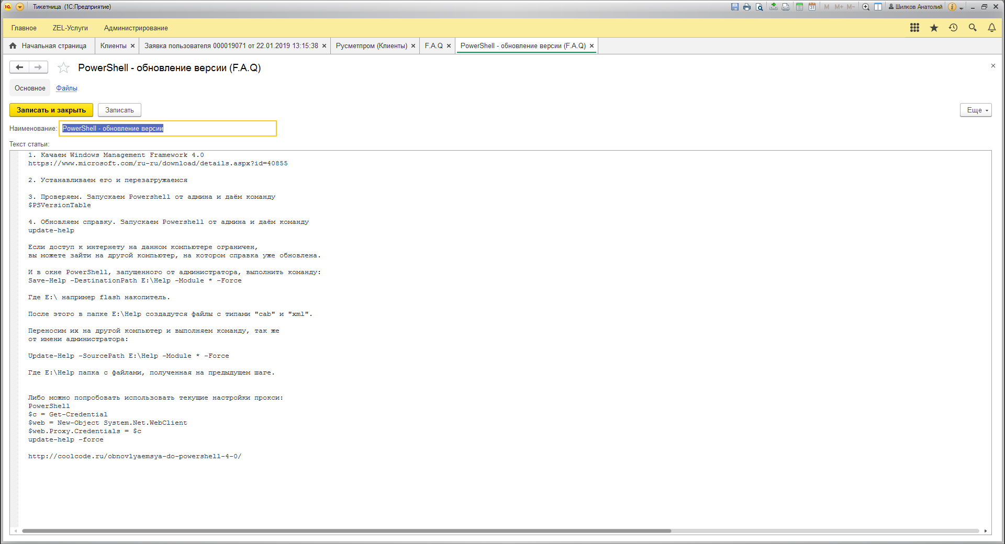The height and width of the screenshot is (544, 1005).
Task: Open the info (i) about icon
Action: pyautogui.click(x=952, y=7)
